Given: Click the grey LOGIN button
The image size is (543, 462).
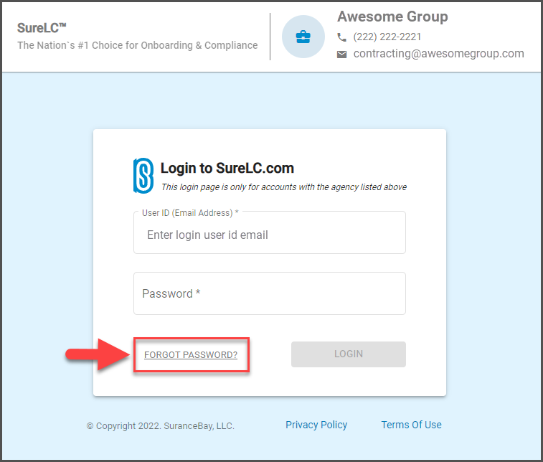Looking at the screenshot, I should 349,354.
